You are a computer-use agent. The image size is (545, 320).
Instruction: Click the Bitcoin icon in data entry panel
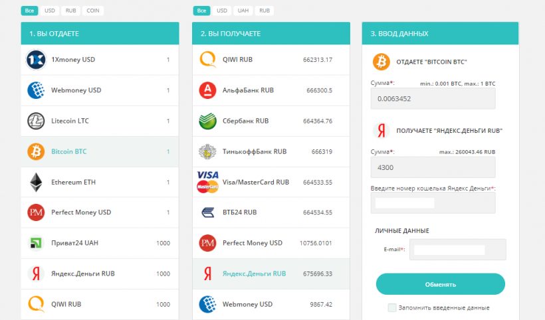(x=381, y=62)
